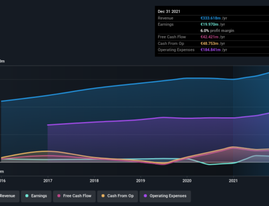Select the 2021 x-axis label
269x206 pixels.
point(233,181)
